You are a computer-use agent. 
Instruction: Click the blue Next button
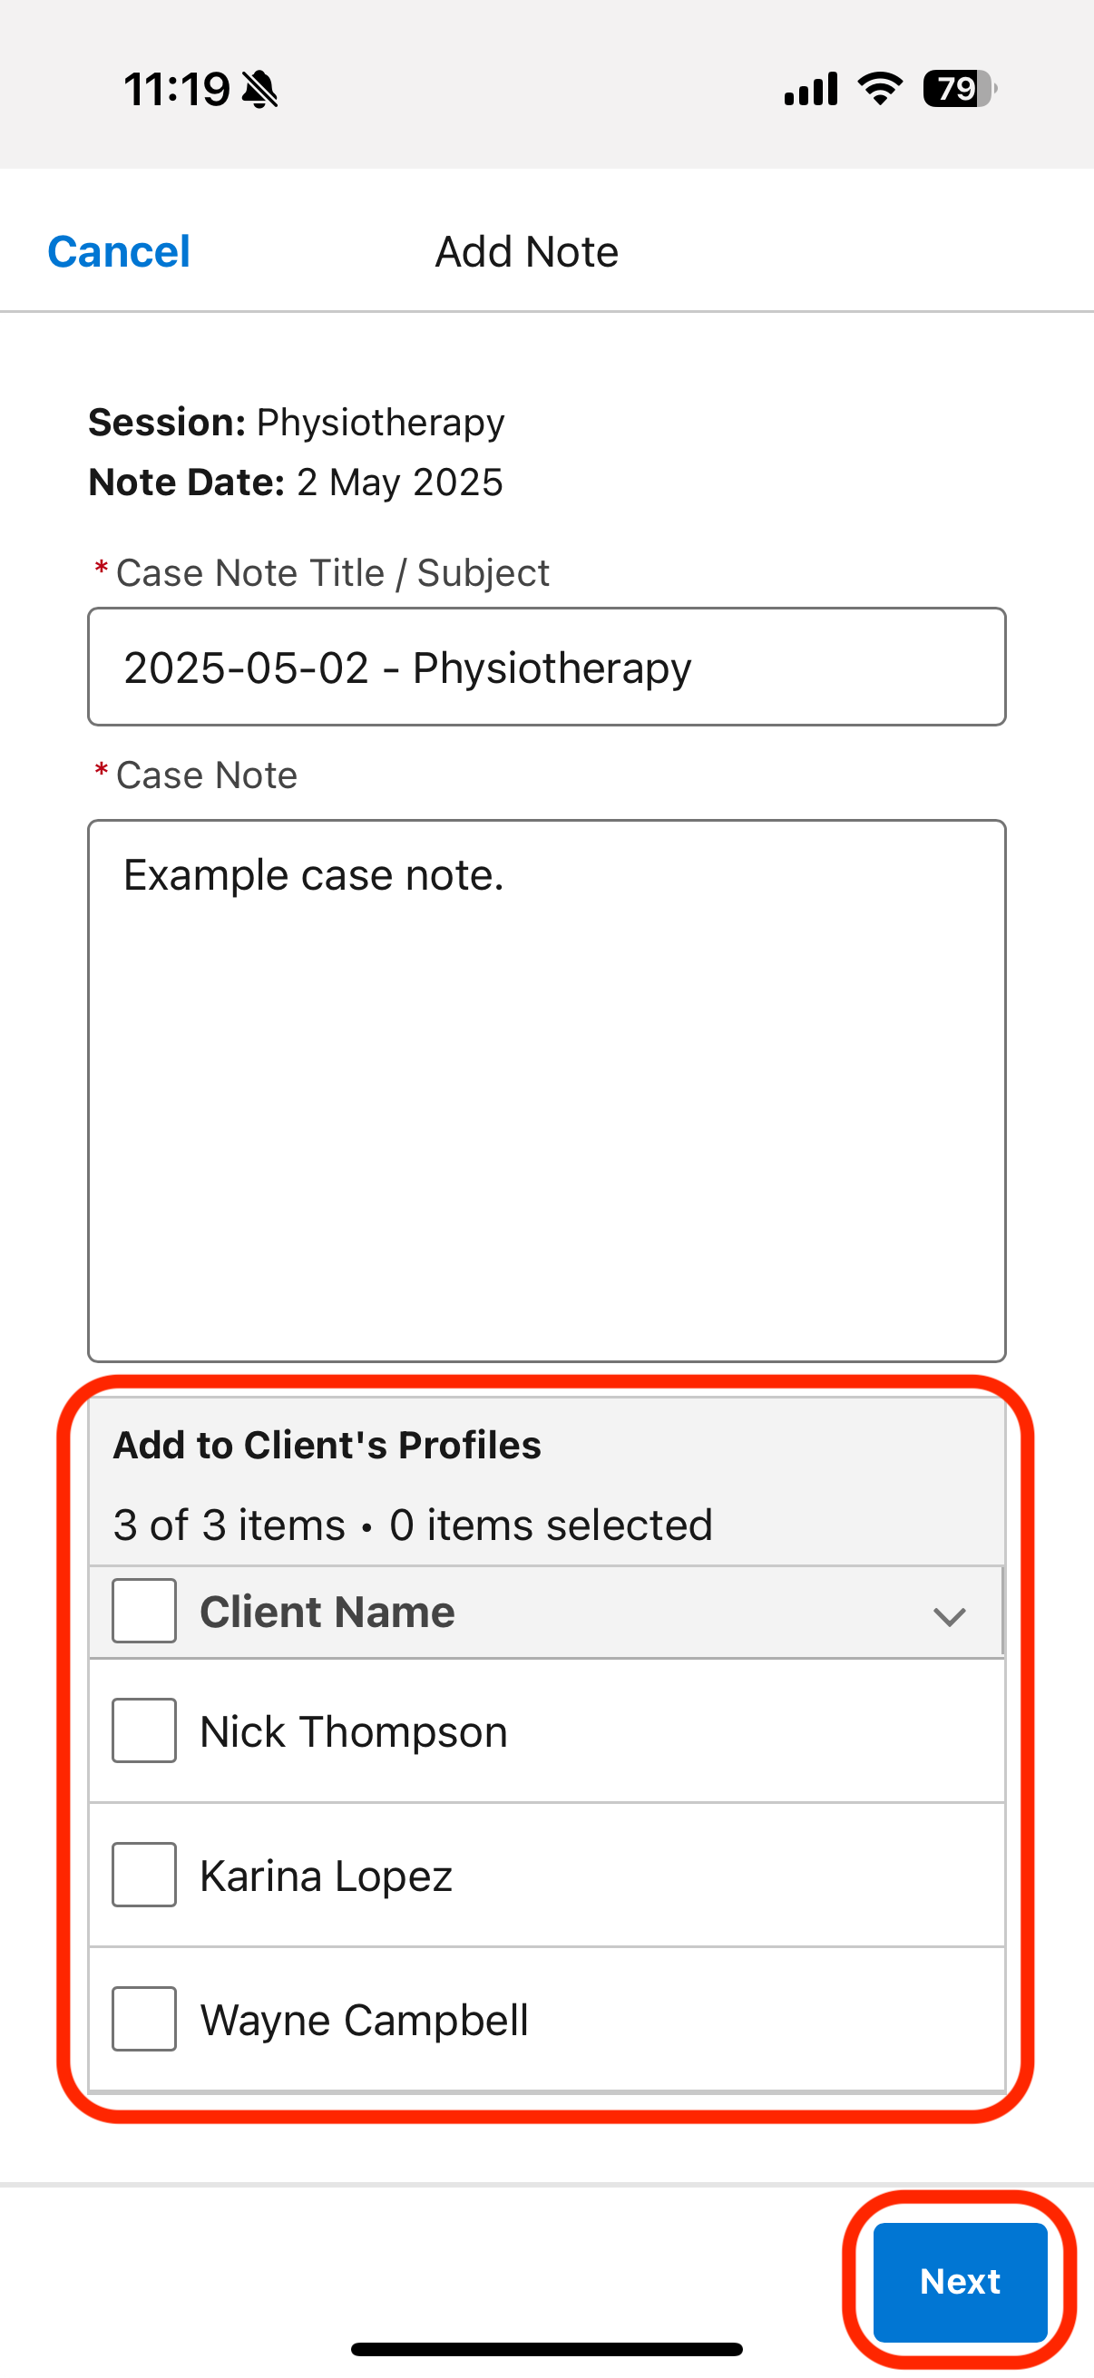[x=960, y=2281]
